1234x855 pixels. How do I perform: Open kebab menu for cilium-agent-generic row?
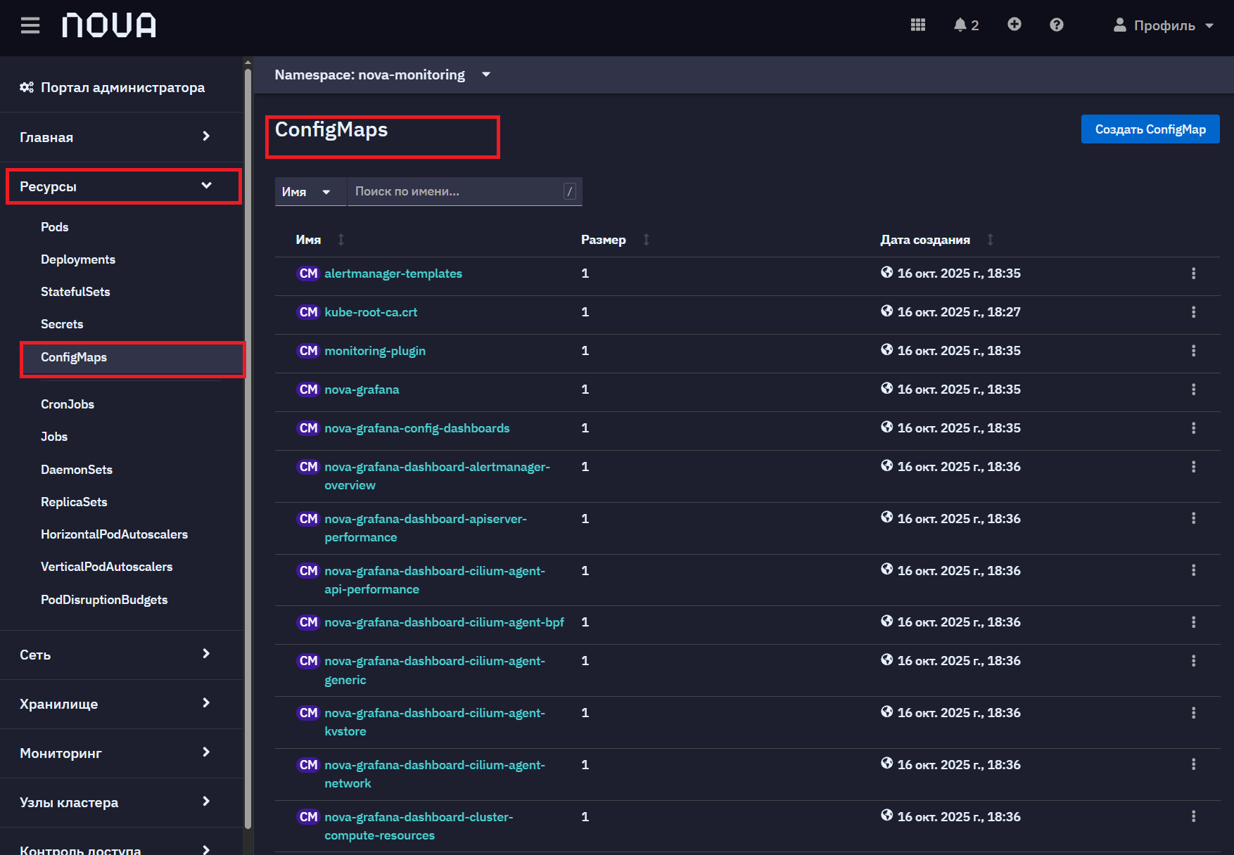pyautogui.click(x=1193, y=661)
